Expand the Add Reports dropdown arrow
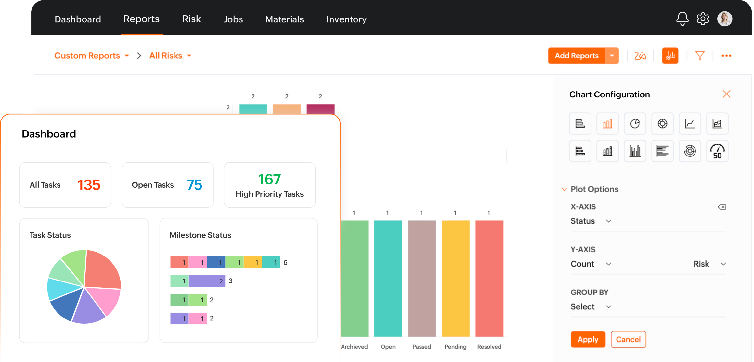 click(611, 56)
